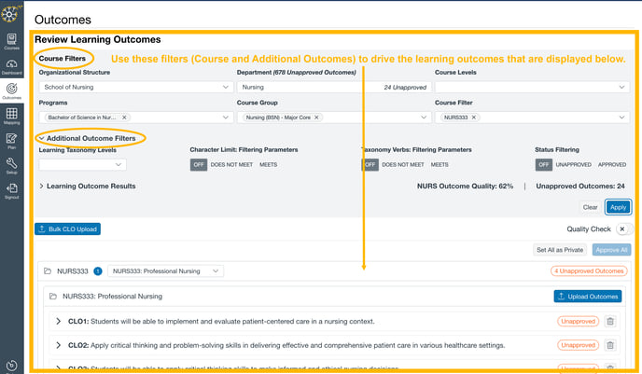Image resolution: width=642 pixels, height=374 pixels.
Task: Set Taxonomy Verbs filter to MEETS
Action: (440, 164)
